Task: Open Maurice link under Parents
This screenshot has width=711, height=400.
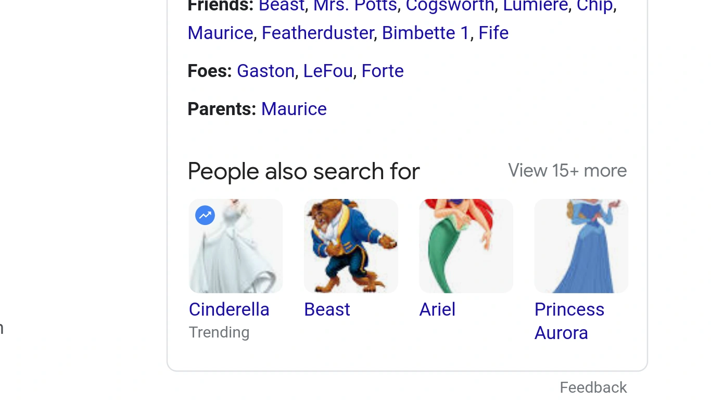Action: pos(294,109)
